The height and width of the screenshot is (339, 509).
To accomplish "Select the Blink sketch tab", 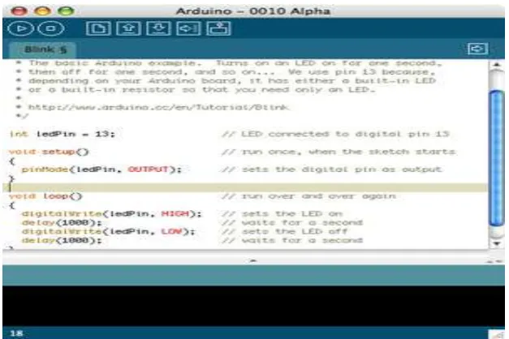I will (x=44, y=49).
